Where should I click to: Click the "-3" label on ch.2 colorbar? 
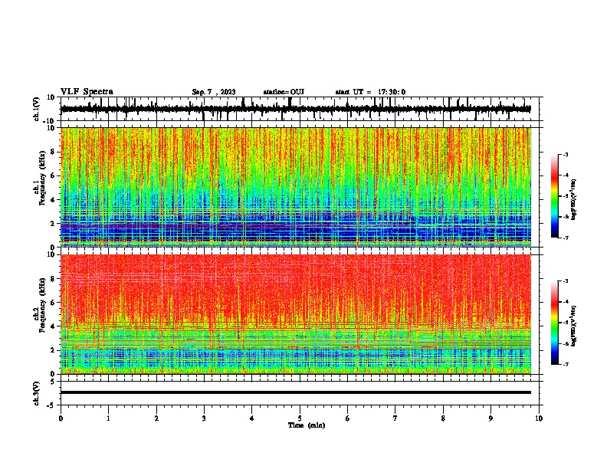tap(566, 281)
